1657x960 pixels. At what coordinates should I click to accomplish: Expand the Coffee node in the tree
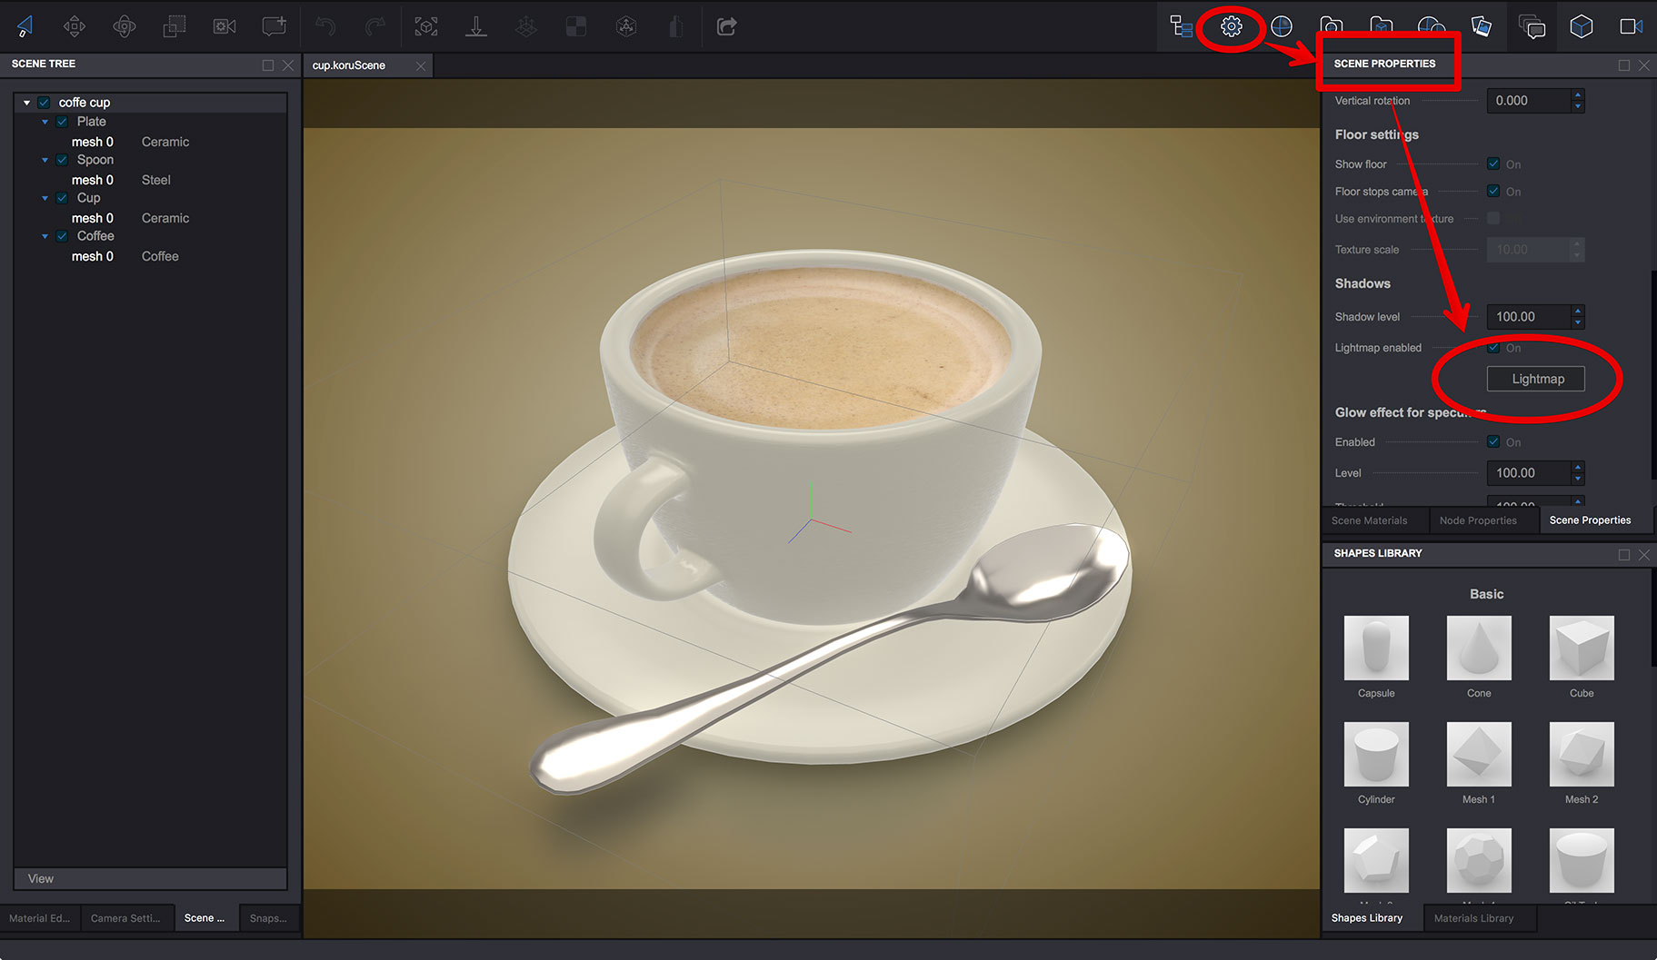point(45,235)
